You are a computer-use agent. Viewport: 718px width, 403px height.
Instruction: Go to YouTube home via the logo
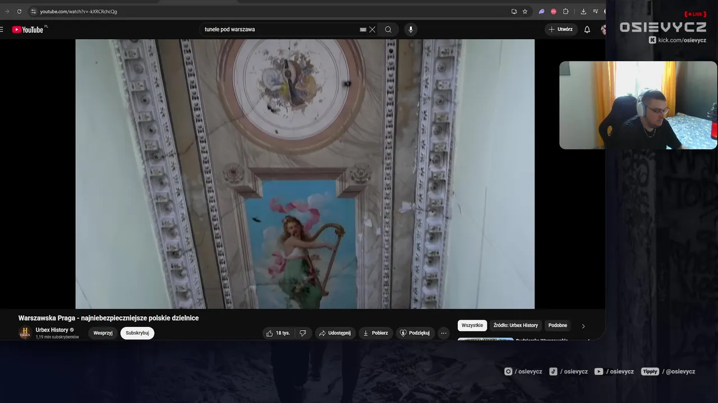point(28,30)
